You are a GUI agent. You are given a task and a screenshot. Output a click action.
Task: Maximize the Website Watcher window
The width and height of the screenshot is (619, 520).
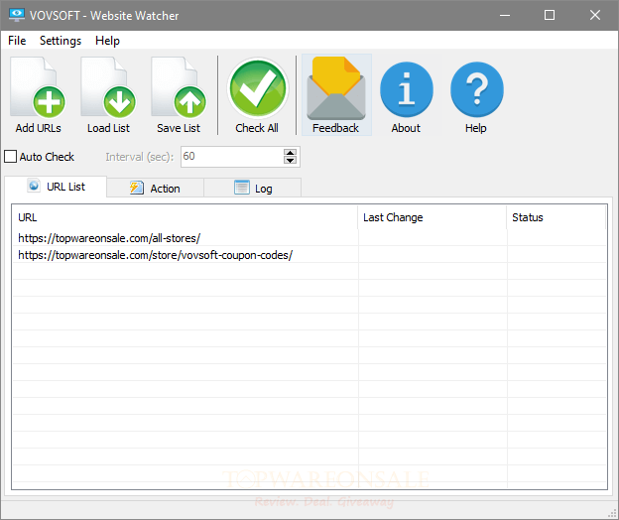550,16
